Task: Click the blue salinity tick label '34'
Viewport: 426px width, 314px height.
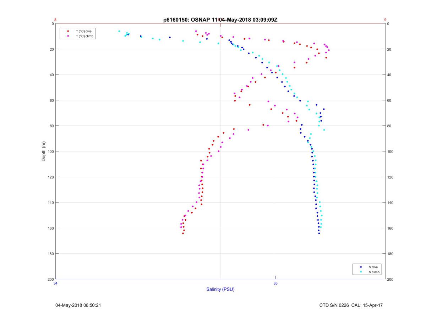Action: click(55, 283)
